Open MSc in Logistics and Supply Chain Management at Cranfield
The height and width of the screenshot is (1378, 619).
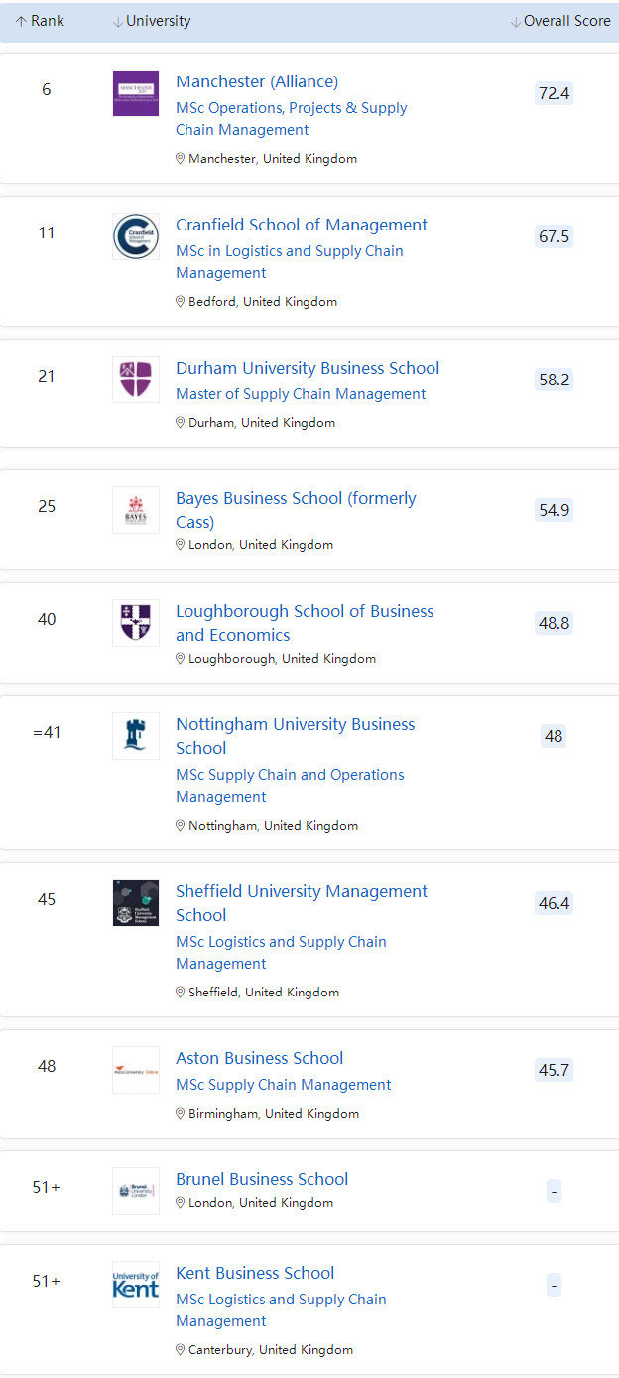[290, 262]
